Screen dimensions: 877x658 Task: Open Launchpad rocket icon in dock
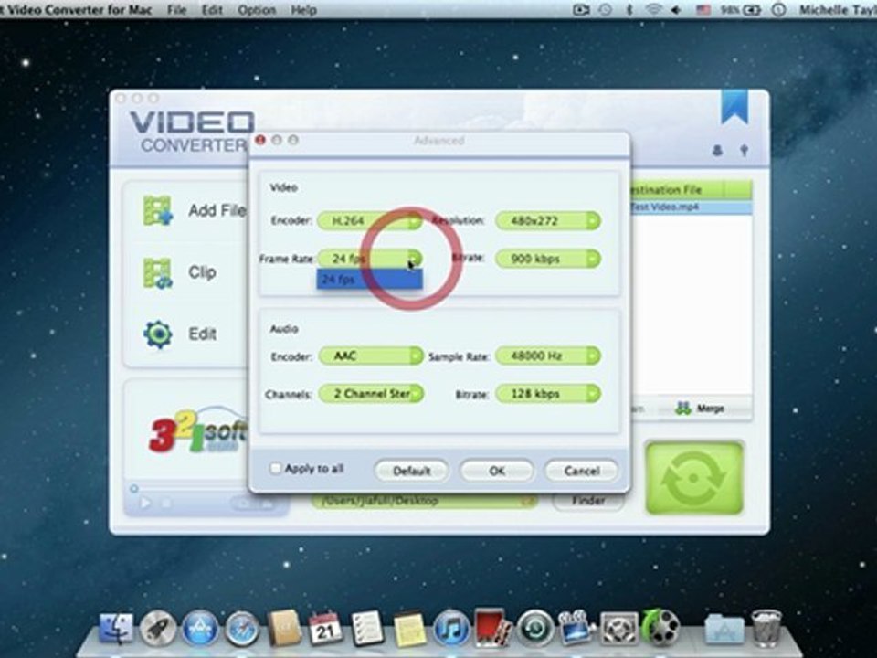[158, 629]
